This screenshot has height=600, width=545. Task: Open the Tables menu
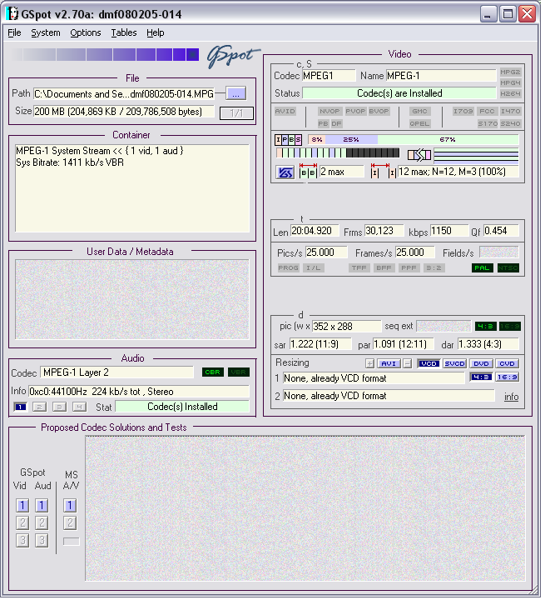click(123, 32)
